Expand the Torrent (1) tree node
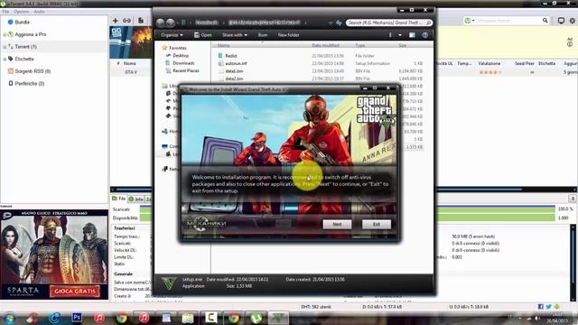The width and height of the screenshot is (578, 325). tap(4, 47)
